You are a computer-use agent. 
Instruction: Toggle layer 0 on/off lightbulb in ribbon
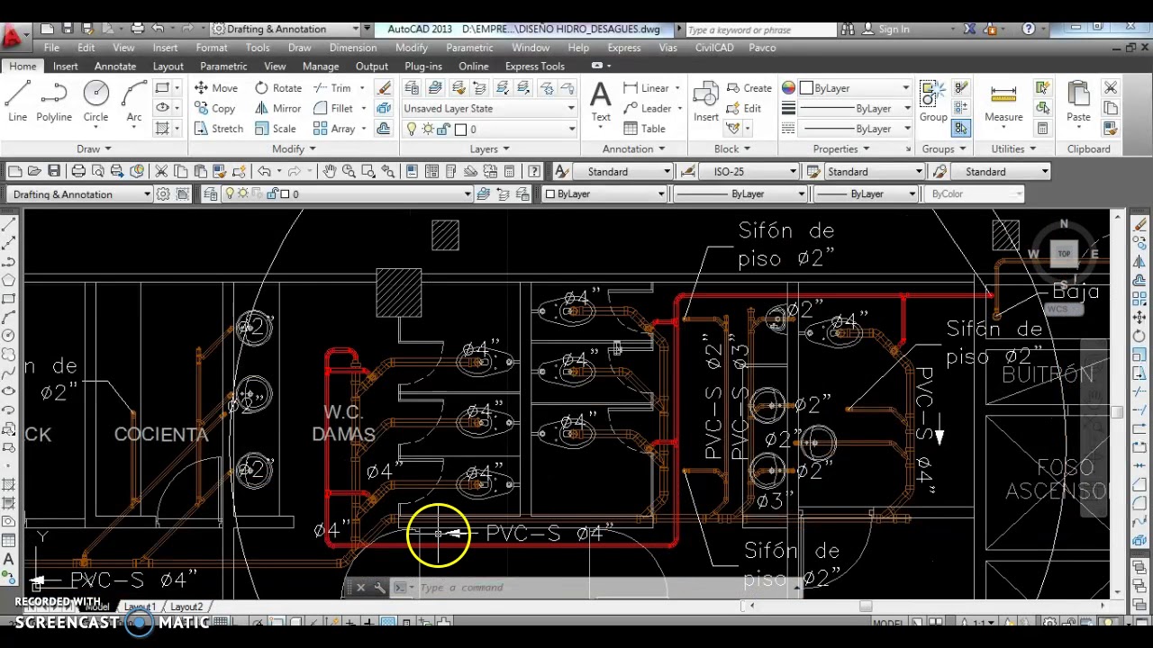tap(413, 129)
